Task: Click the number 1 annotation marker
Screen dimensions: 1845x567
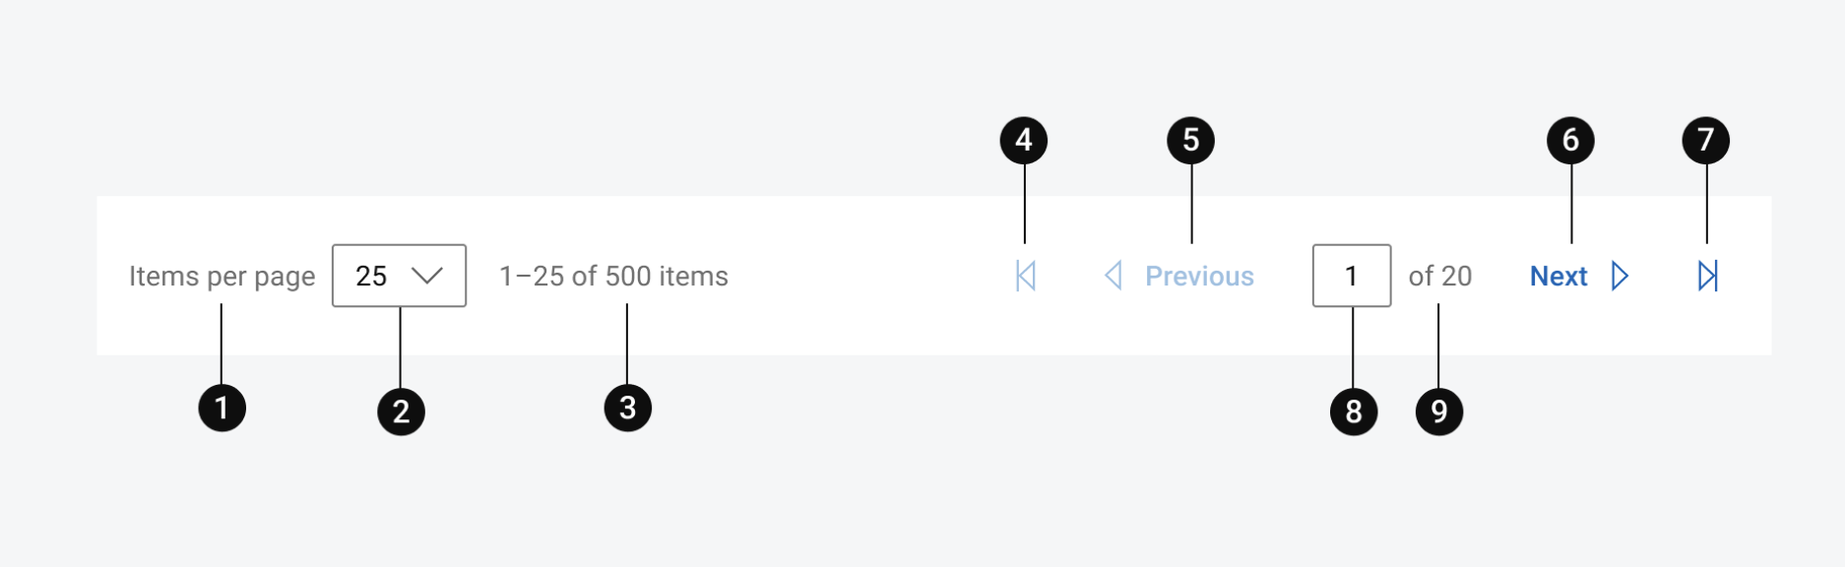Action: 222,408
